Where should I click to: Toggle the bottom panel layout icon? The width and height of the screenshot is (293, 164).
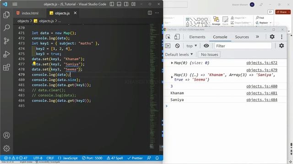click(x=119, y=4)
